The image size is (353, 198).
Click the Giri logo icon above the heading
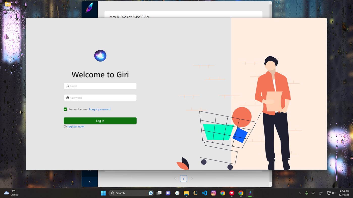(100, 56)
